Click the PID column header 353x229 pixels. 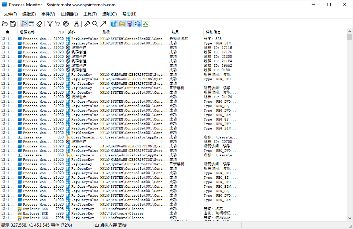[59, 32]
